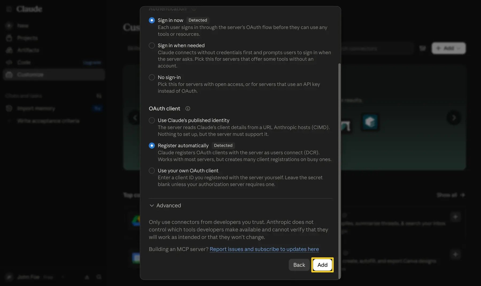The height and width of the screenshot is (286, 481).
Task: Select the 'Sign in now' radio option
Action: [x=152, y=20]
